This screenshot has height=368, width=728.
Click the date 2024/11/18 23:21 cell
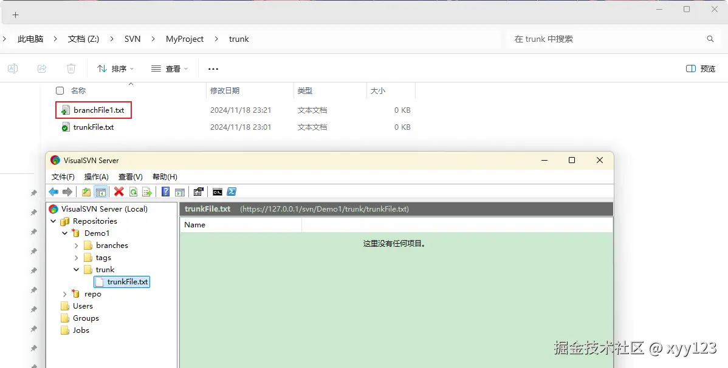(x=241, y=110)
